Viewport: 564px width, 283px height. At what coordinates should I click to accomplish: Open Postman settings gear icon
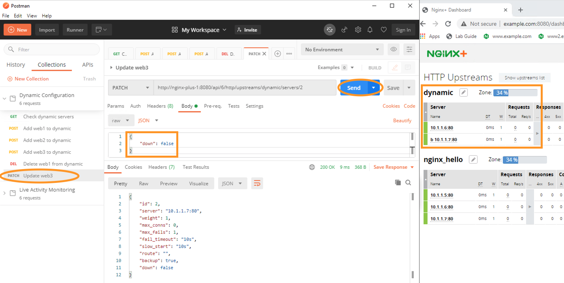click(x=358, y=30)
